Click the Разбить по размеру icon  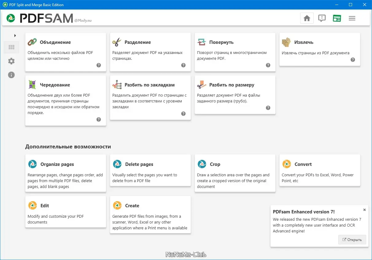coord(202,85)
